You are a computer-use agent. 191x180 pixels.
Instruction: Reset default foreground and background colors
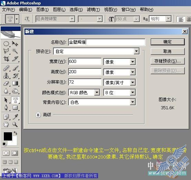pyautogui.click(x=4, y=144)
